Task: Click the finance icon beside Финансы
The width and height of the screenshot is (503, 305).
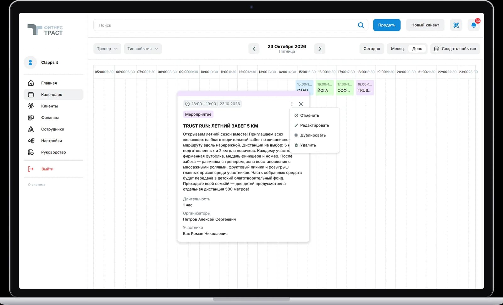Action: click(31, 118)
